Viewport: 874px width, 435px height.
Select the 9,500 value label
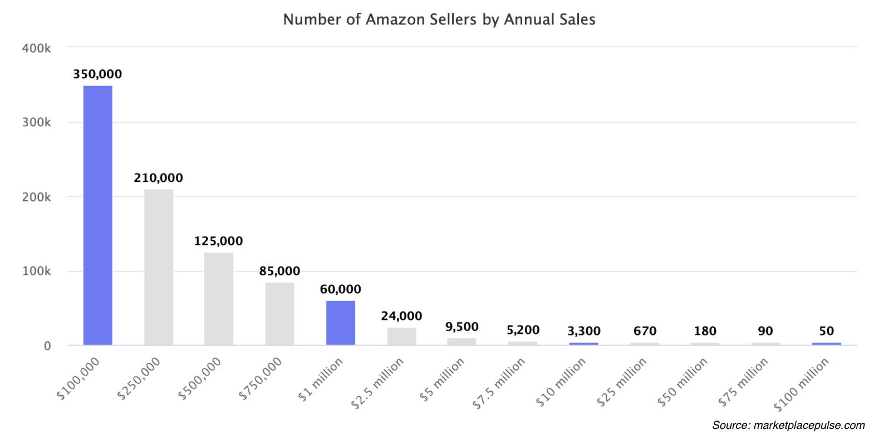click(461, 327)
